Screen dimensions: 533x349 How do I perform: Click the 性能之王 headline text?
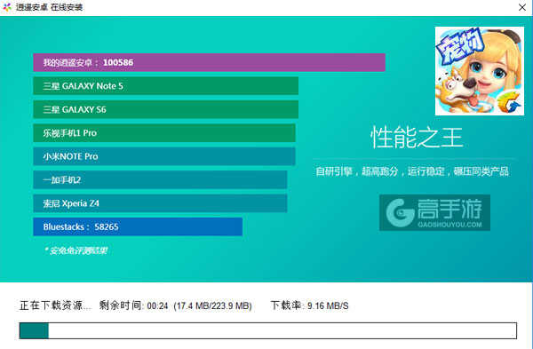pyautogui.click(x=417, y=138)
